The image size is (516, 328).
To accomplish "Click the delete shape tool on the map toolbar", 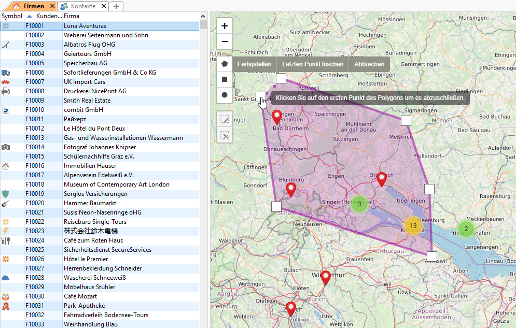I will pyautogui.click(x=225, y=136).
